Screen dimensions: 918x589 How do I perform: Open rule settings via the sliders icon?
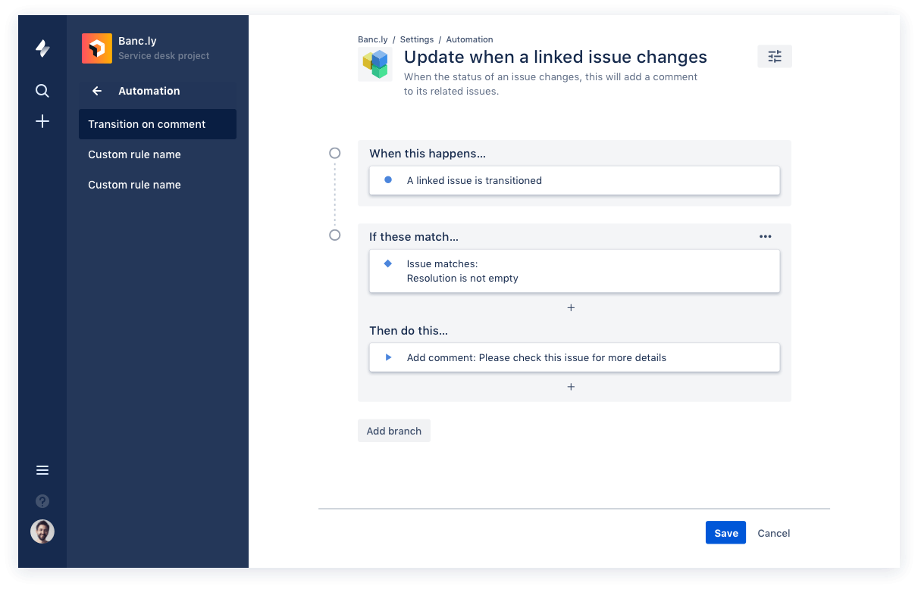774,56
